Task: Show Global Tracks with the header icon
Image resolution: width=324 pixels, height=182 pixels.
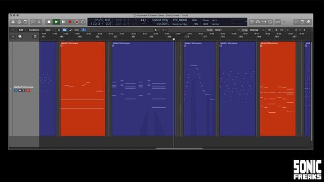Action: pos(35,37)
